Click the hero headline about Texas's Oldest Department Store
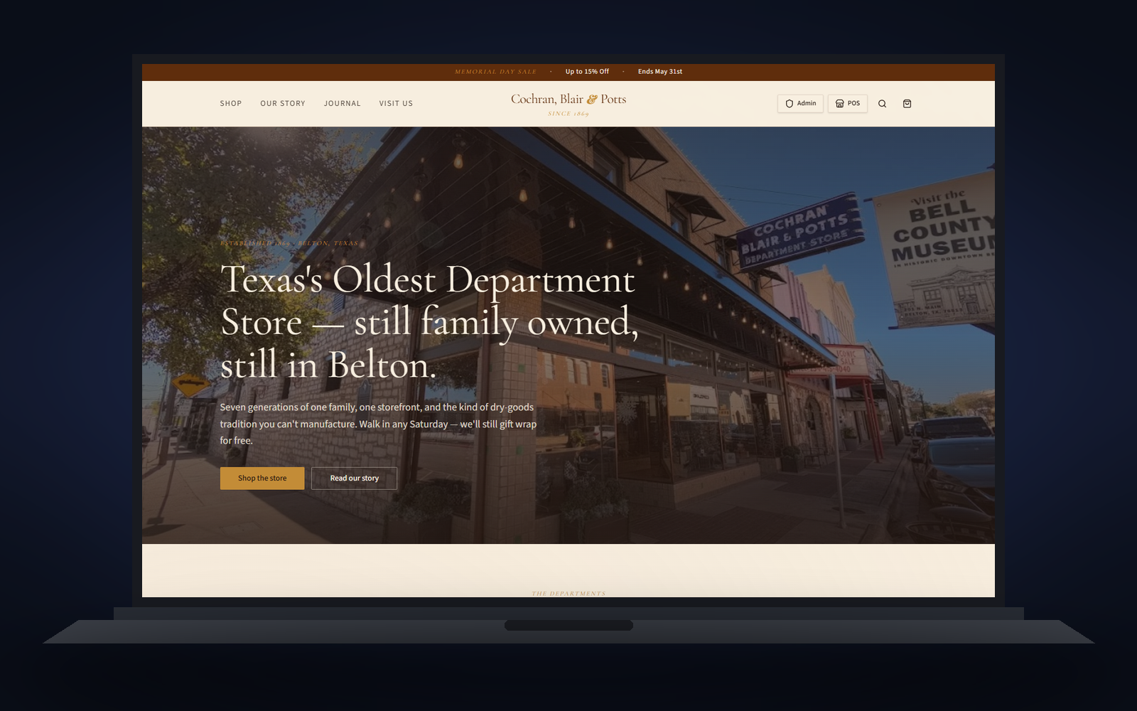The width and height of the screenshot is (1137, 711). pos(429,322)
